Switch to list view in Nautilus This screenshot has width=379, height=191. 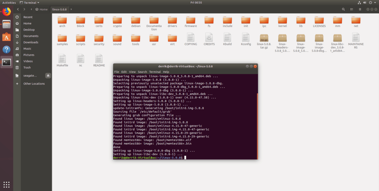coord(352,9)
